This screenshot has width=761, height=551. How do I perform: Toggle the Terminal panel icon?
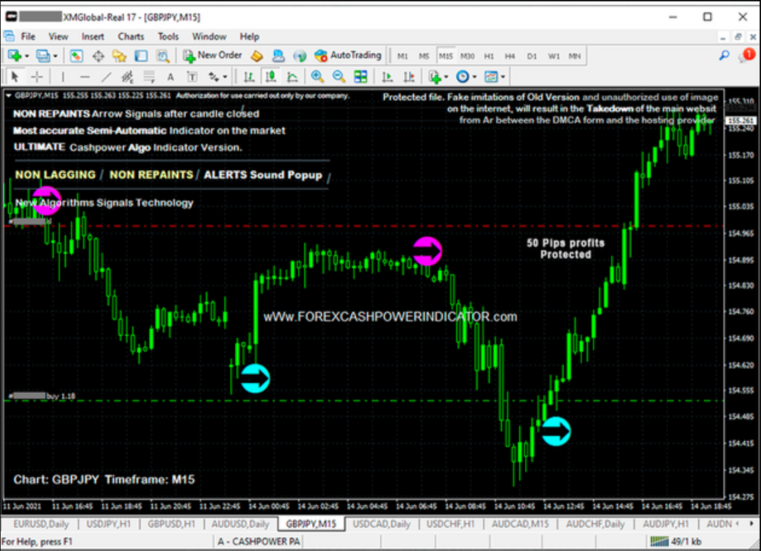pos(142,56)
